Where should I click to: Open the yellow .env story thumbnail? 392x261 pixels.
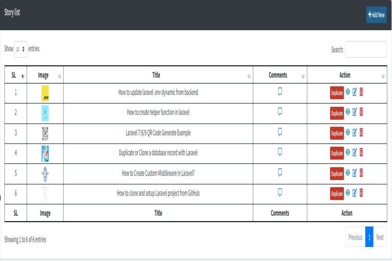(x=45, y=93)
